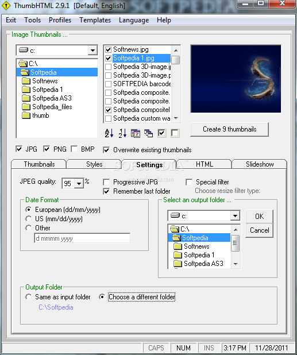Select Other date format radio

coord(29,227)
